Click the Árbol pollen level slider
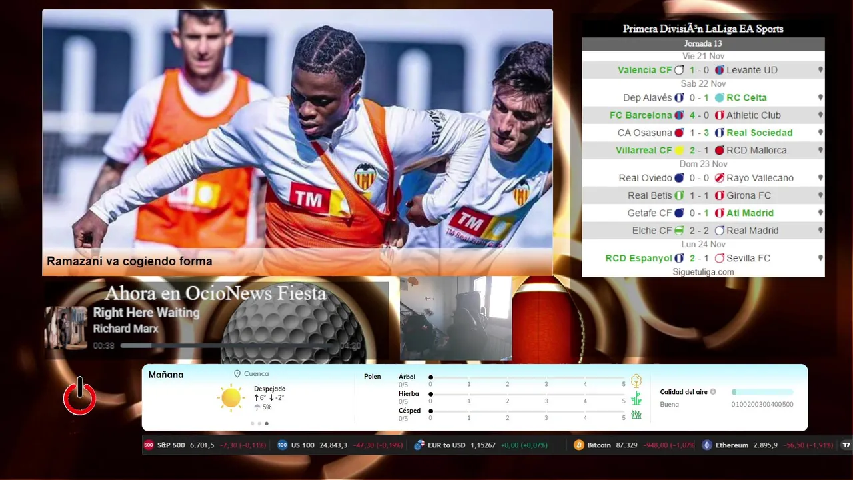853x480 pixels. click(x=527, y=377)
